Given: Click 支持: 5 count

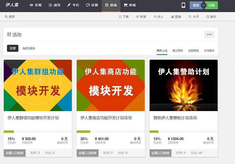Looking at the screenshot, I should [x=180, y=153].
